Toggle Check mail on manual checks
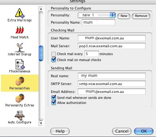156x137 pixels. coord(54,60)
